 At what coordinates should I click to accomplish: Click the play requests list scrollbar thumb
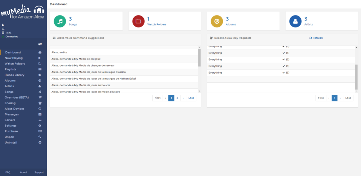coord(356,77)
